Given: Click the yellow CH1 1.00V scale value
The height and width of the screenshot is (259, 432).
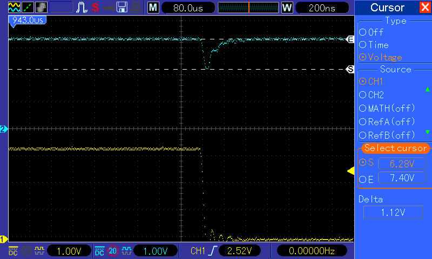Looking at the screenshot, I should pos(69,251).
